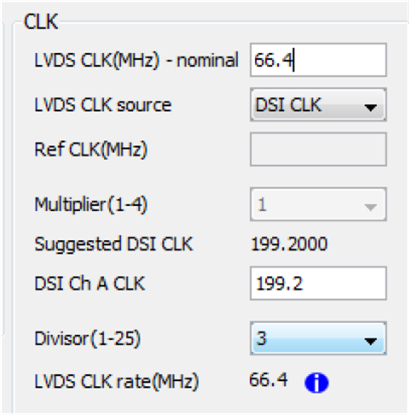Click the "Suggested DSI CLK" label
The height and width of the screenshot is (415, 410).
coord(113,244)
